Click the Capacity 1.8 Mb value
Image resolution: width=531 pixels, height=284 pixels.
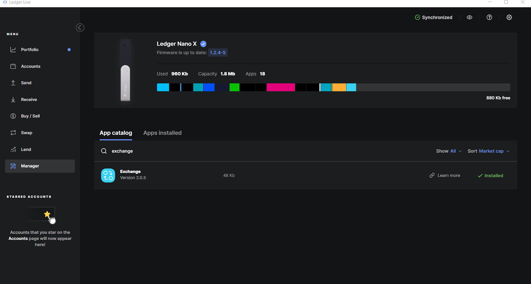(x=228, y=74)
